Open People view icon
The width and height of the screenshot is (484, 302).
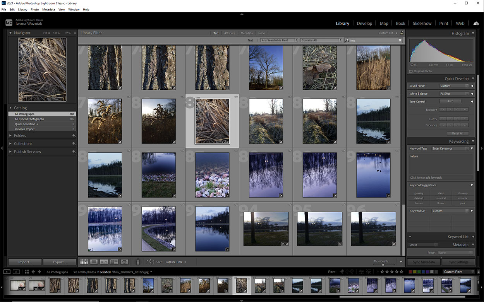(x=124, y=262)
